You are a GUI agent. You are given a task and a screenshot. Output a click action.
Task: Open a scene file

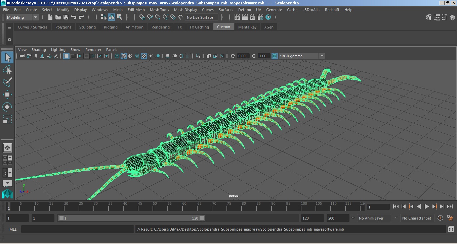pos(58,17)
